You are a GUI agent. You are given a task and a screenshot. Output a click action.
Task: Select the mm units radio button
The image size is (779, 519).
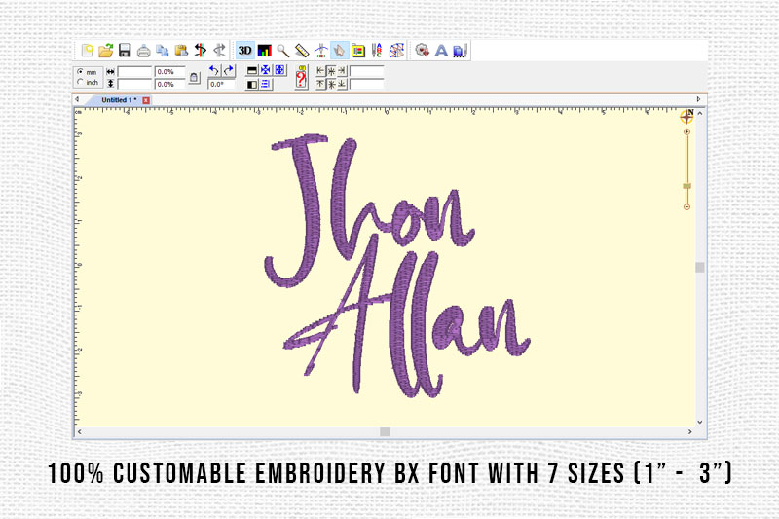tap(80, 72)
